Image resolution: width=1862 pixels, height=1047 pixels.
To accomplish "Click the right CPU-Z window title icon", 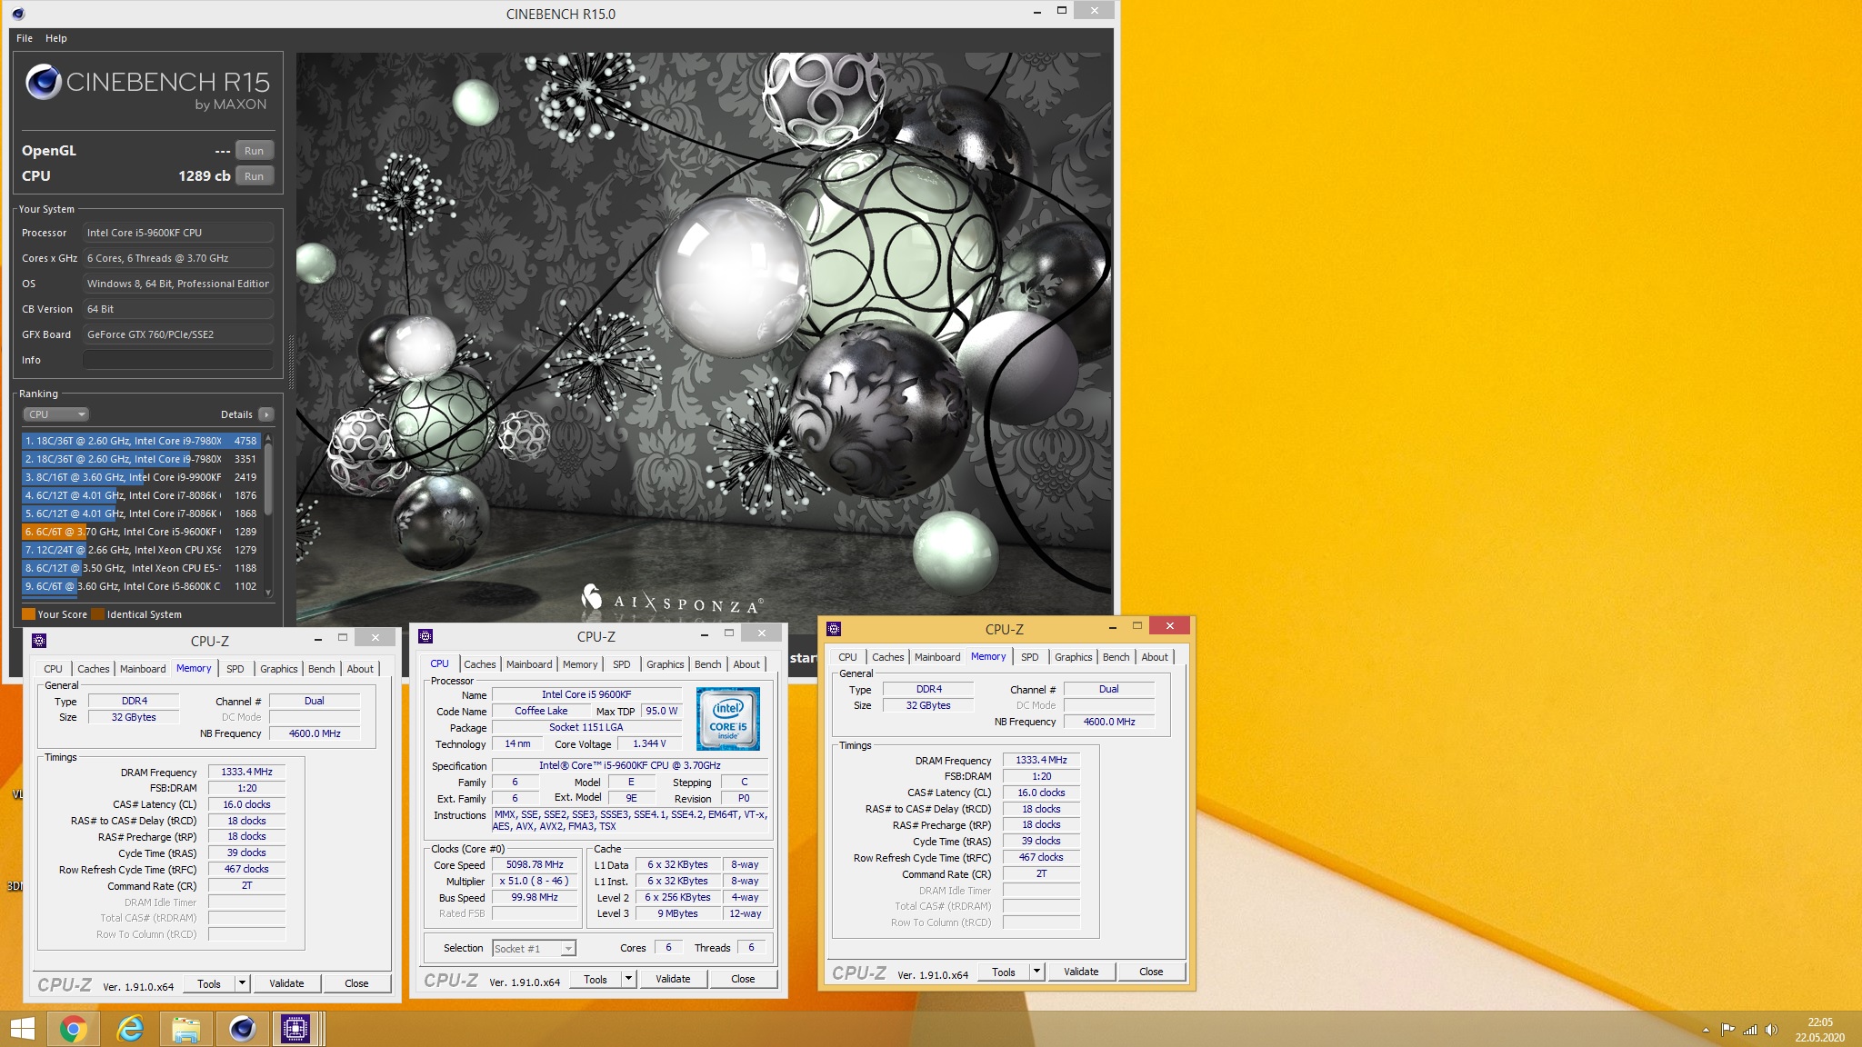I will point(834,629).
